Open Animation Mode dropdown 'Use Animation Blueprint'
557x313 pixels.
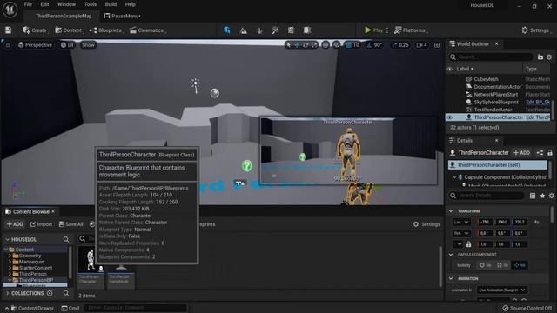click(501, 290)
